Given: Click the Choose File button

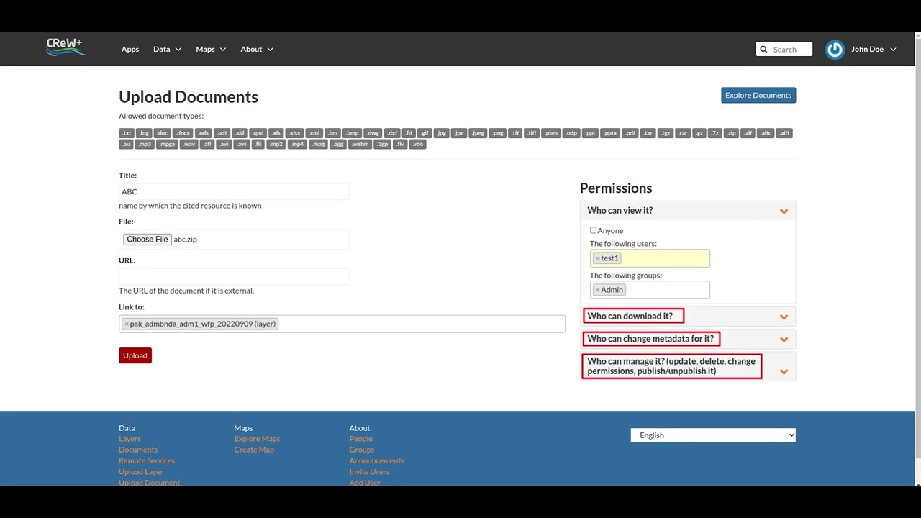Looking at the screenshot, I should point(148,240).
